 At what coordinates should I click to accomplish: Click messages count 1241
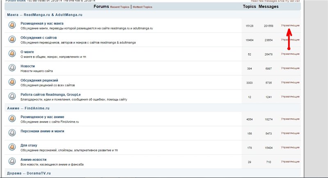coord(269,97)
